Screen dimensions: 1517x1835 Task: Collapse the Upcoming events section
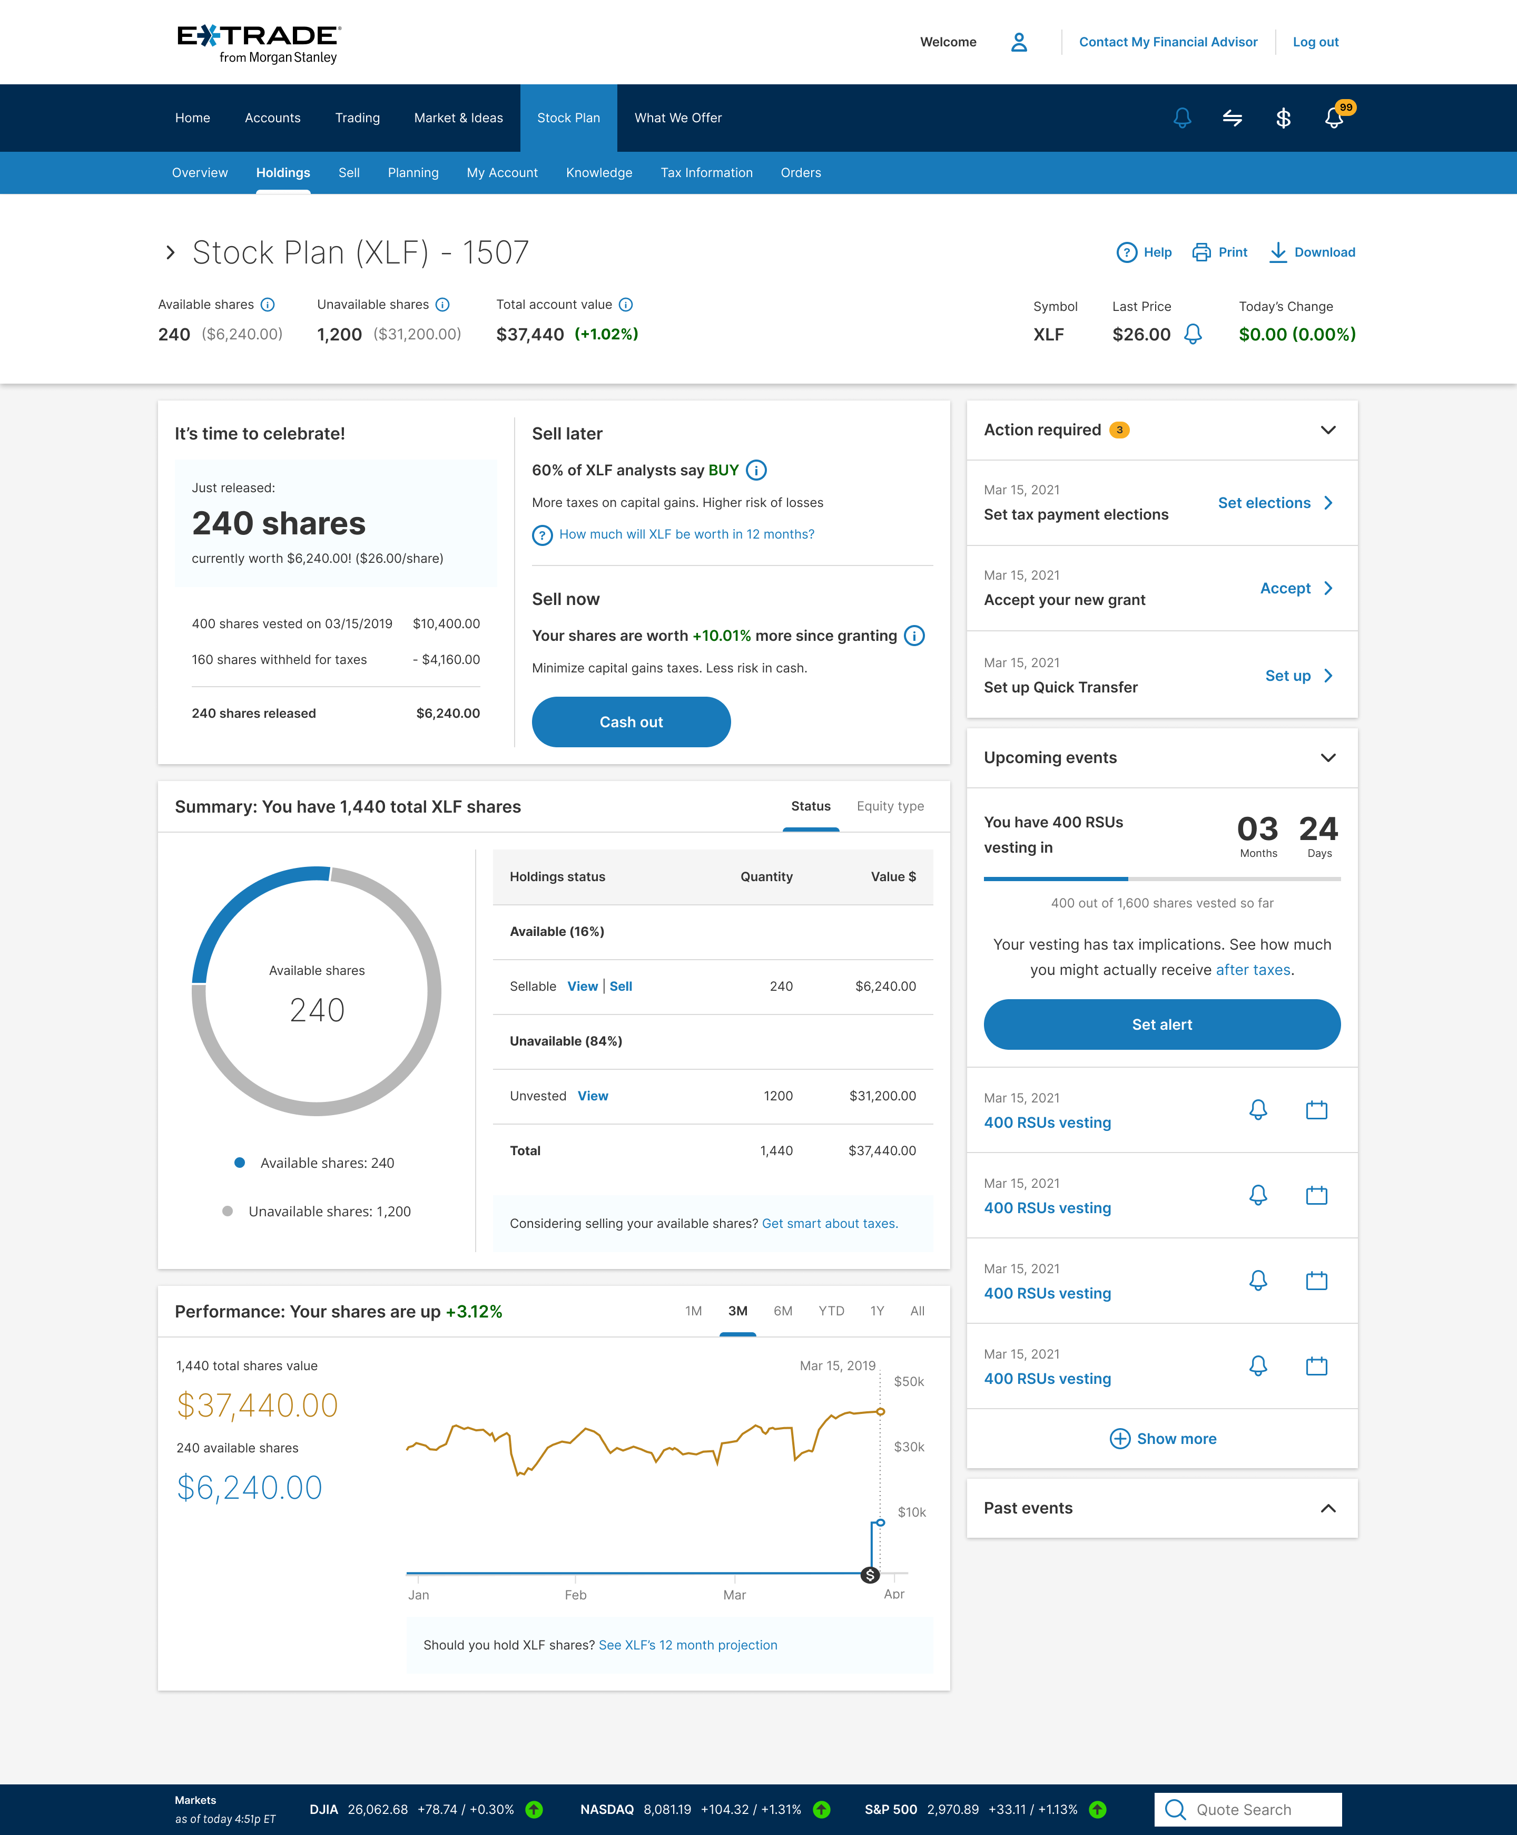1327,758
